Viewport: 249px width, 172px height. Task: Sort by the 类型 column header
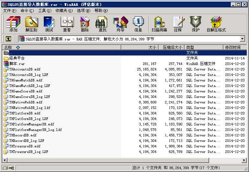[x=204, y=47]
